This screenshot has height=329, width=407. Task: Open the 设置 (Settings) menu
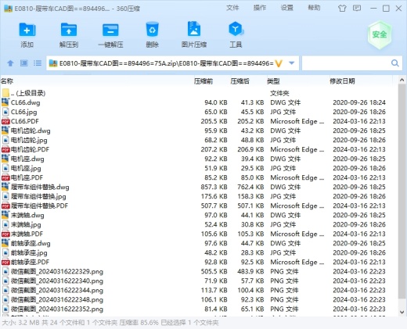click(286, 8)
